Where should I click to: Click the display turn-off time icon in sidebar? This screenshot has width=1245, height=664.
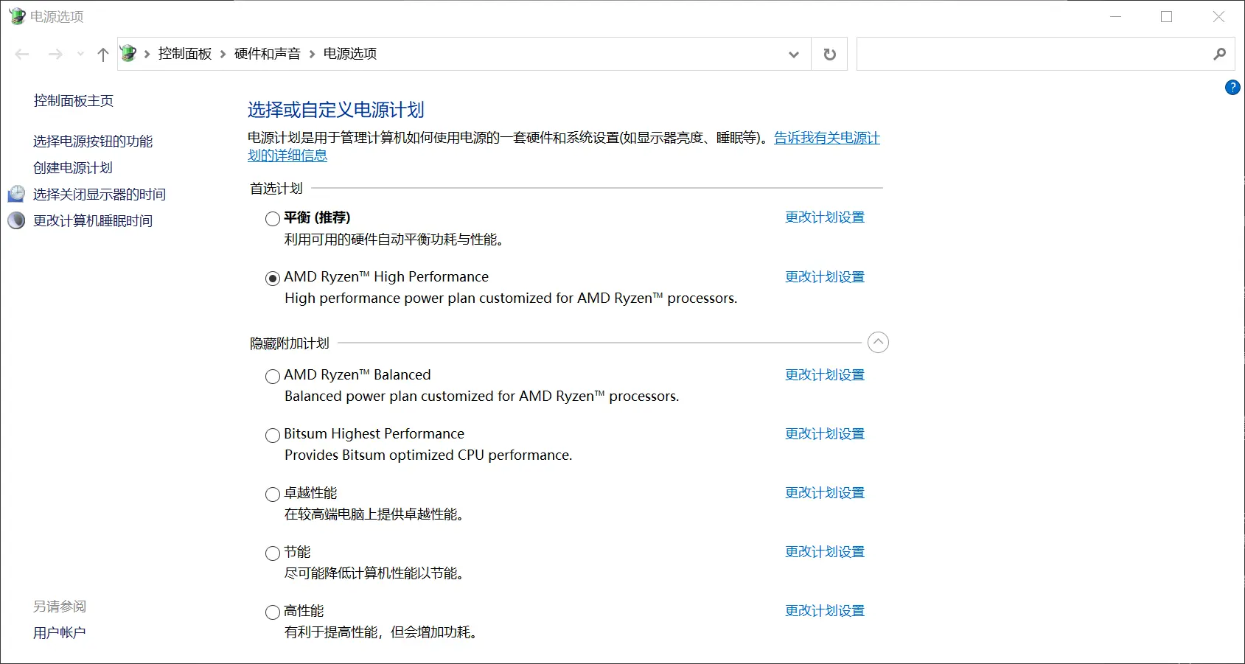pyautogui.click(x=16, y=195)
